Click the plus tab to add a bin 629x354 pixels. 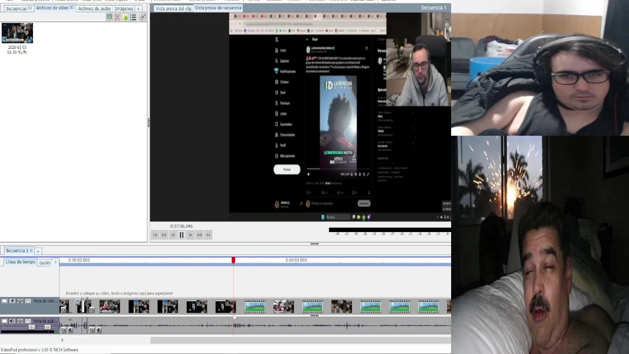138,8
